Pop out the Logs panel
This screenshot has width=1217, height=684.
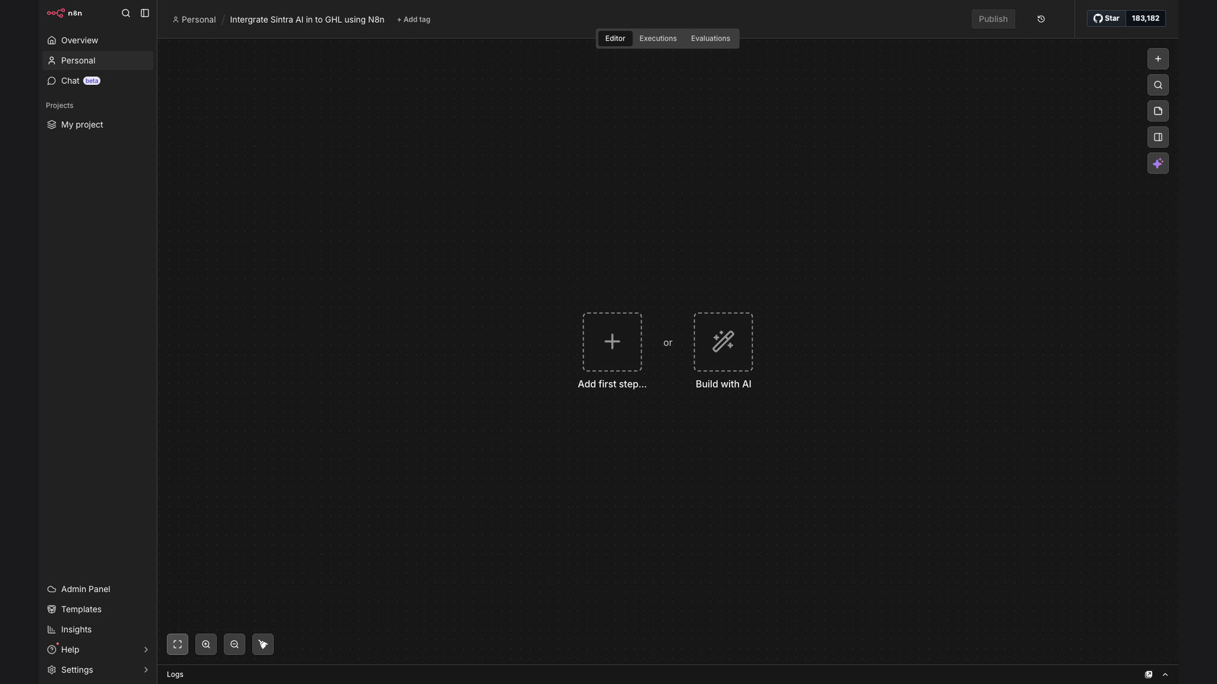[1149, 674]
